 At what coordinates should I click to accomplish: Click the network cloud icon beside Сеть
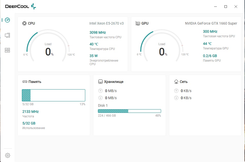tap(176, 82)
